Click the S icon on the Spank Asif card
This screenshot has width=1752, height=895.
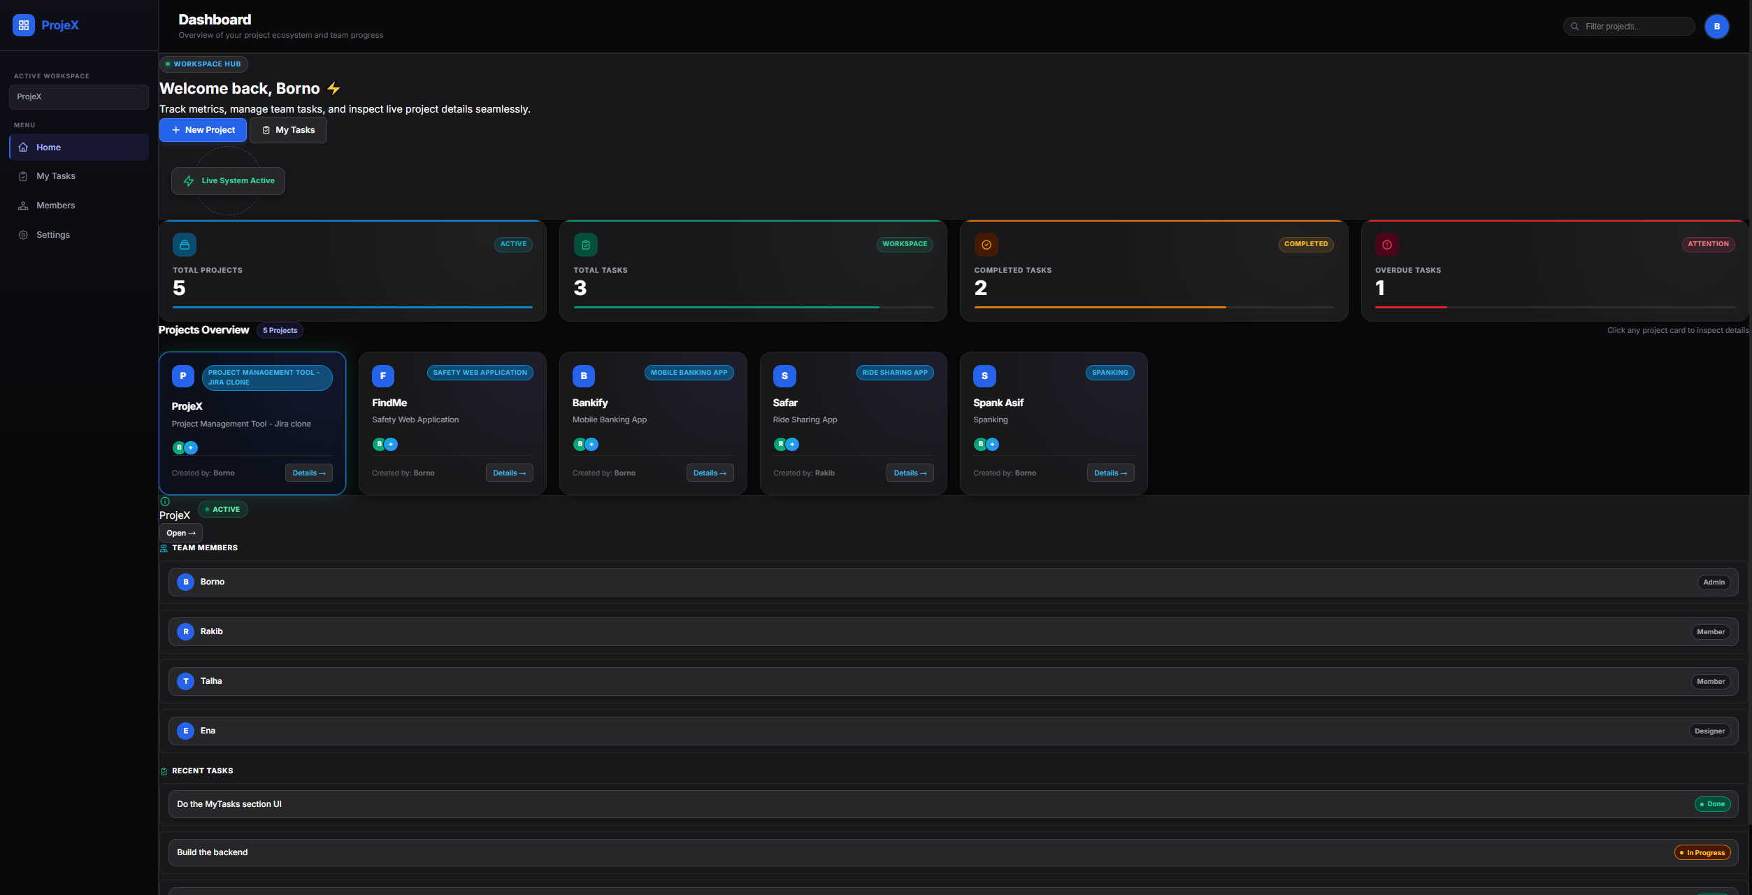point(984,376)
